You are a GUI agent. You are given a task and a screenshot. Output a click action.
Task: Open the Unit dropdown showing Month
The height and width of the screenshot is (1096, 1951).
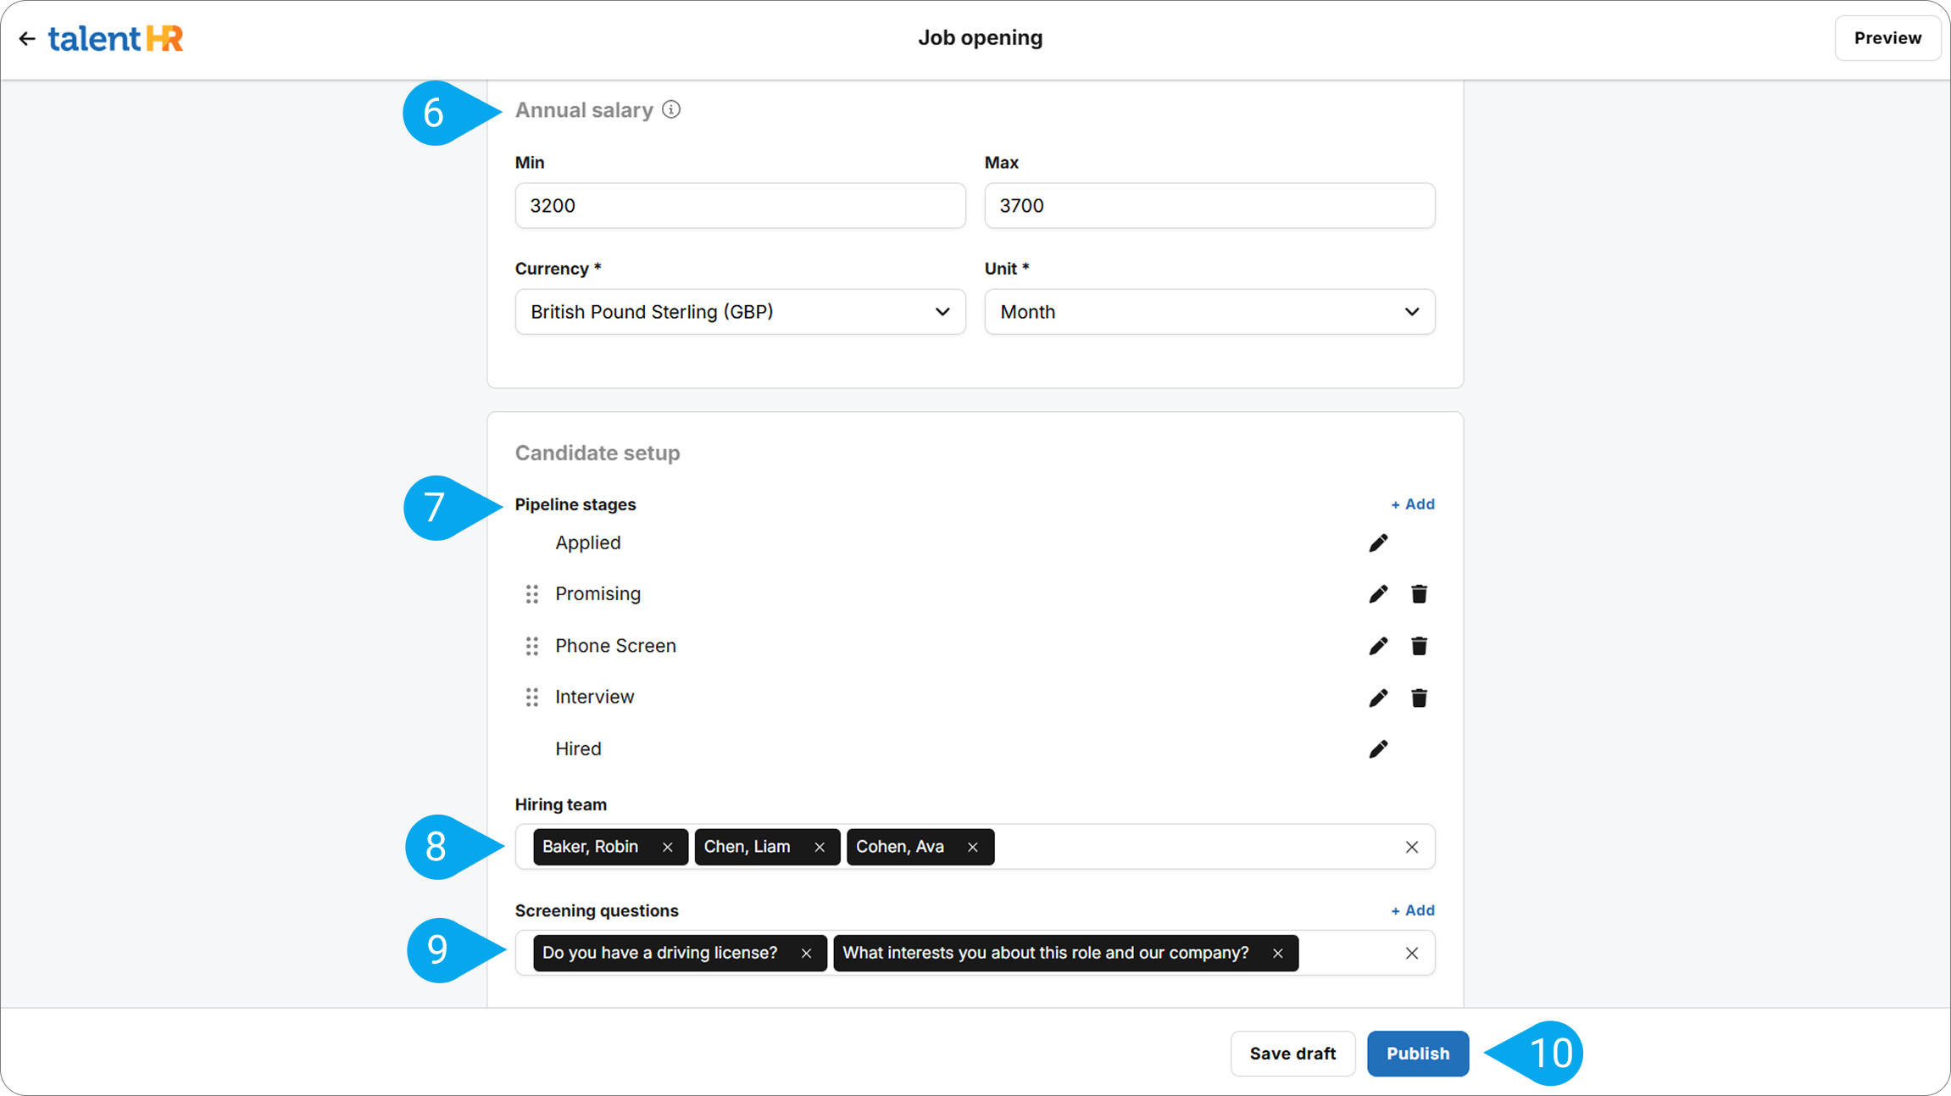point(1209,312)
